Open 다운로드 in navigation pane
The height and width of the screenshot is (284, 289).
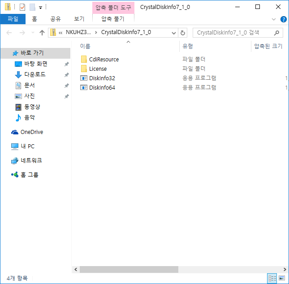click(x=35, y=74)
